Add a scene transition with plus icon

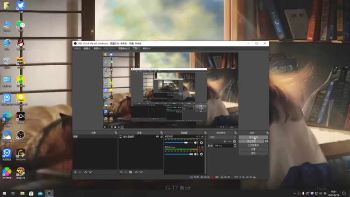point(225,141)
